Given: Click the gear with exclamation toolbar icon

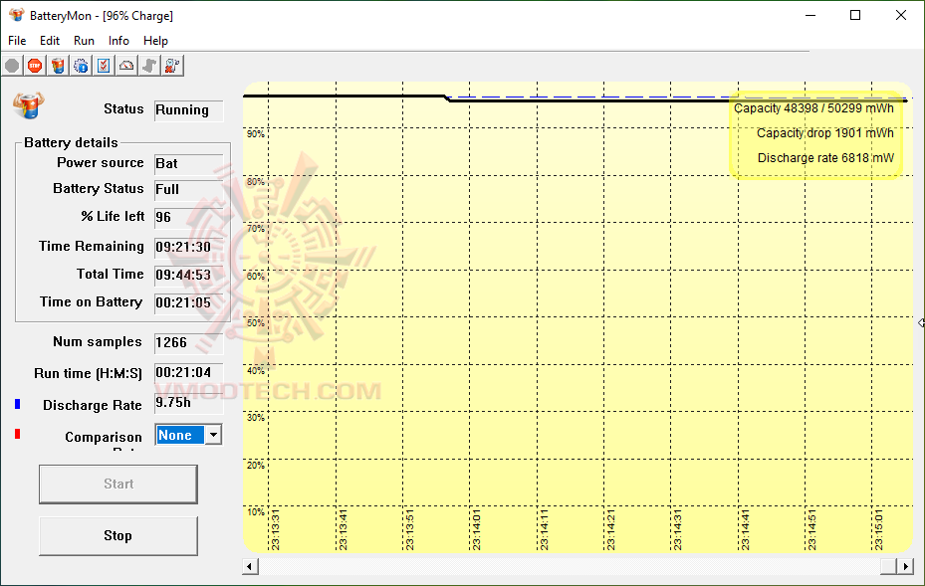Looking at the screenshot, I should point(81,66).
